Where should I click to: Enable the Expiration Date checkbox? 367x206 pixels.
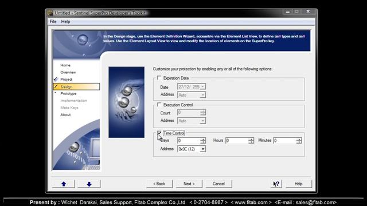coord(159,78)
